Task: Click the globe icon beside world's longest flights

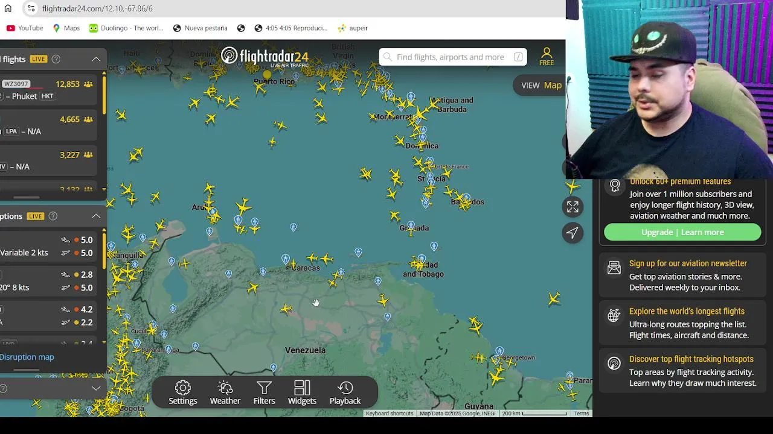Action: coord(614,315)
